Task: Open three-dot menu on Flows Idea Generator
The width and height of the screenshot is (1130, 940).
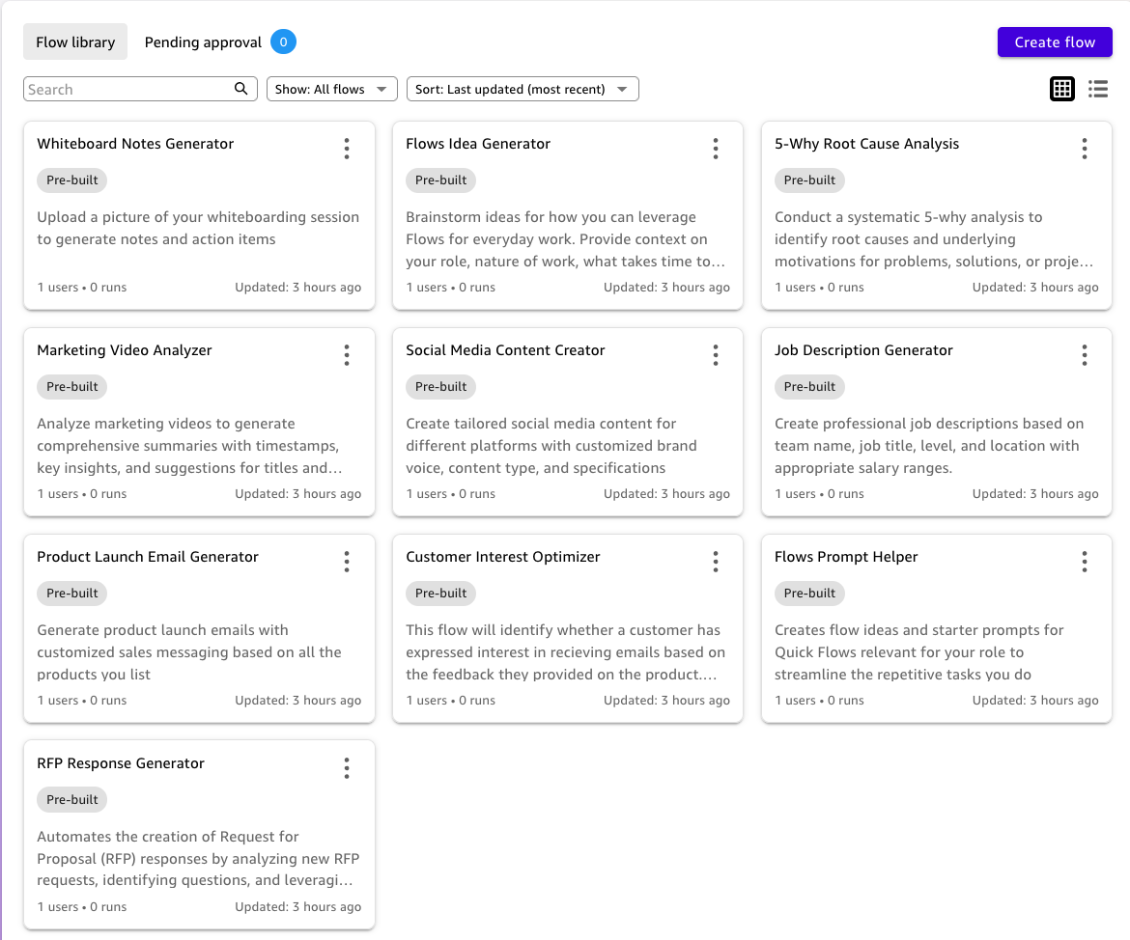Action: (x=716, y=149)
